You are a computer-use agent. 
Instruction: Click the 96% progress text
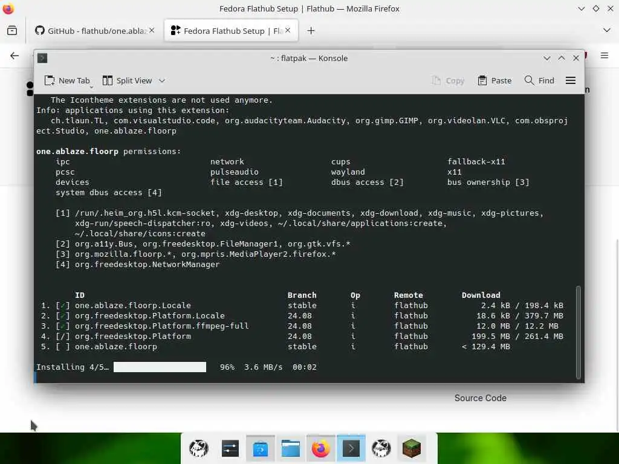point(227,367)
